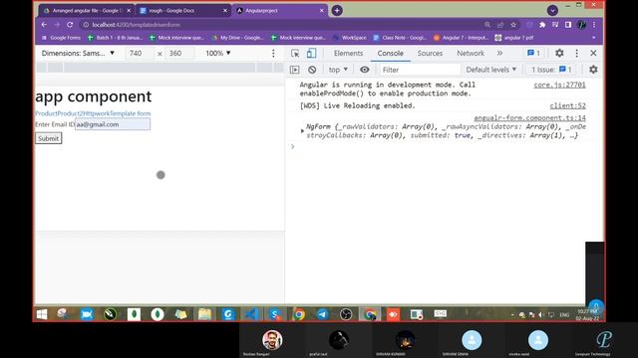Click the issues counter badge in DevTools header
This screenshot has height=358, width=638.
click(533, 53)
